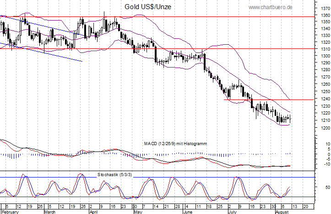Image resolution: width=331 pixels, height=214 pixels.
Task: Click the 1250 price axis label
Action: pyautogui.click(x=326, y=92)
